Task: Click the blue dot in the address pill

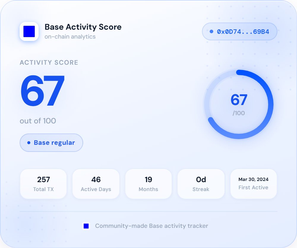Action: [211, 31]
